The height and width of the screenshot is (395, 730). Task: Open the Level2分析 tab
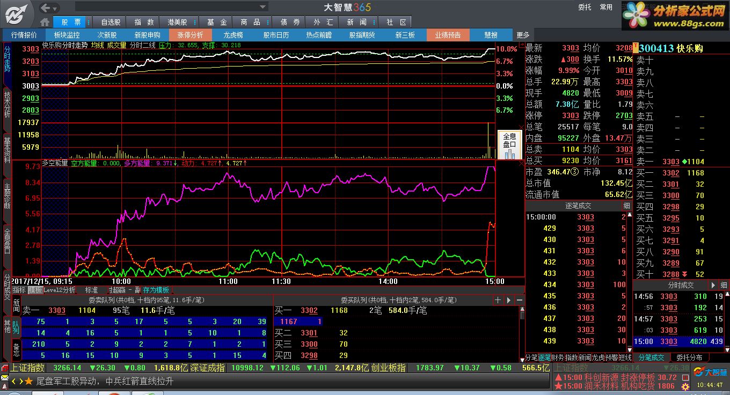60,290
